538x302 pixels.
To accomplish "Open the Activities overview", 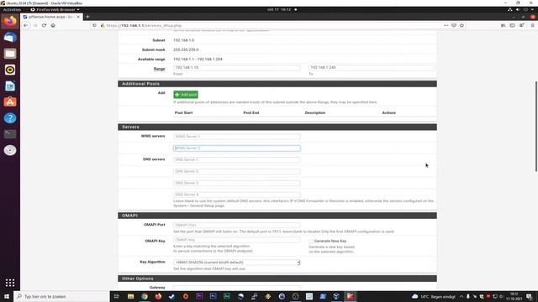I will point(12,9).
